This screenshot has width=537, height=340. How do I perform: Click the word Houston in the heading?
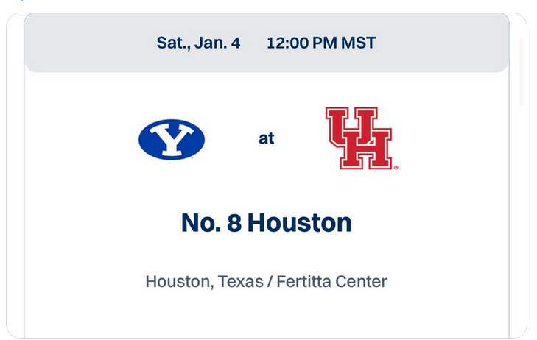point(300,223)
